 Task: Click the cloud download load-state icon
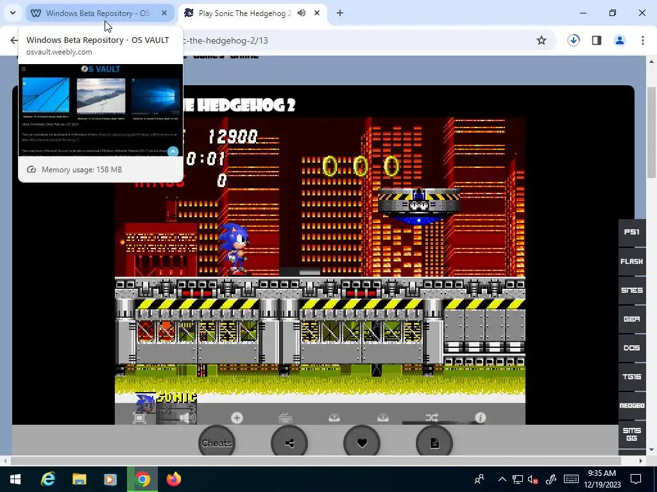point(382,418)
